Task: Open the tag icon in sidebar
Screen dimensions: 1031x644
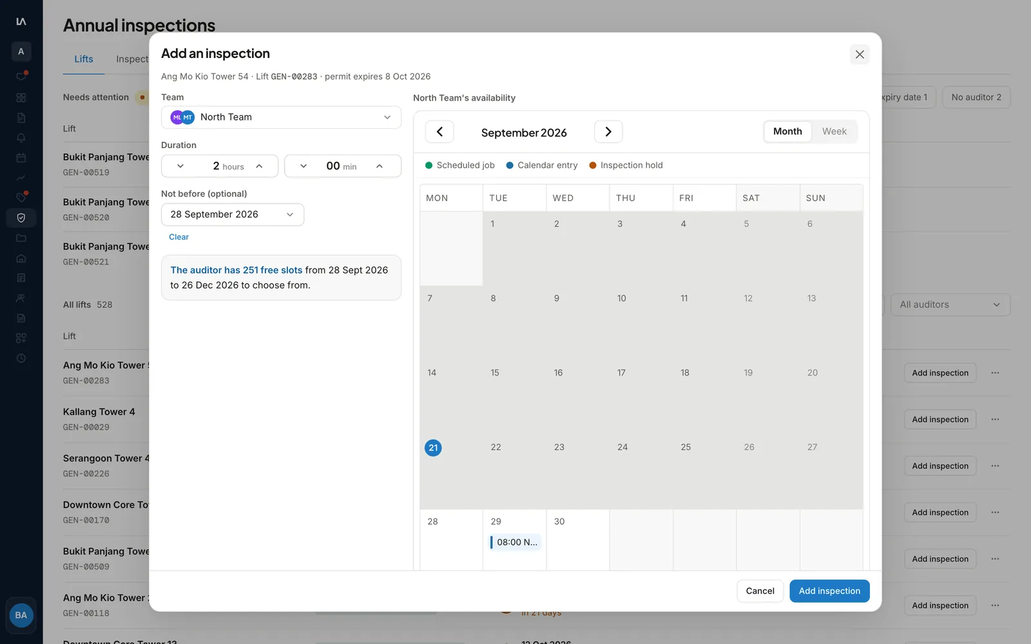Action: pos(21,197)
